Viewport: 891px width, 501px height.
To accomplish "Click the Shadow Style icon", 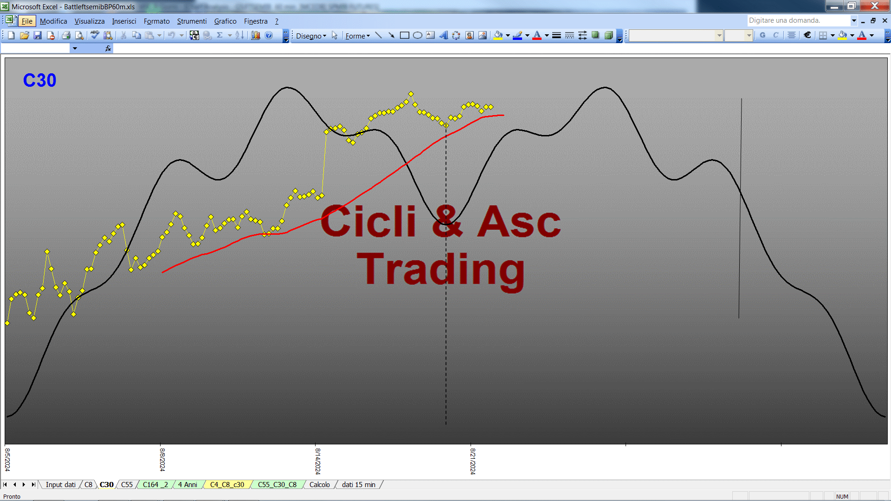I will (x=595, y=35).
